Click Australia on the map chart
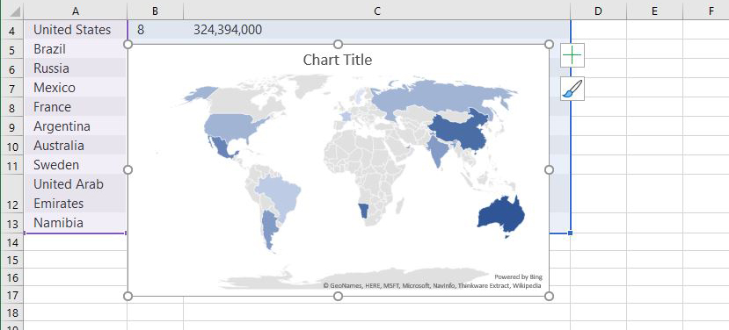The width and height of the screenshot is (729, 330). (501, 215)
